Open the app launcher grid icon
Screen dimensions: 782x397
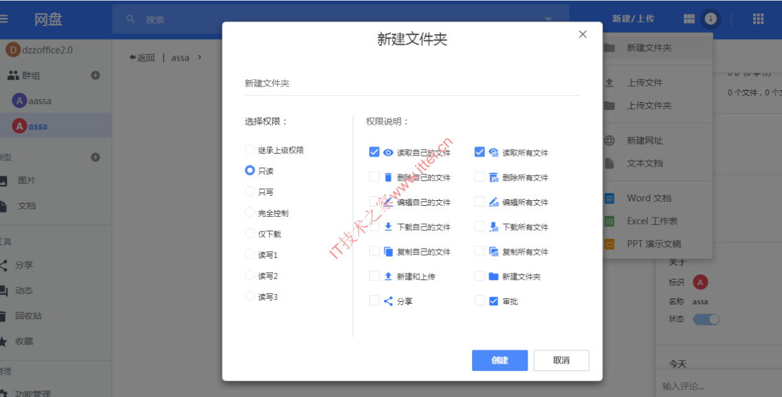coord(758,19)
